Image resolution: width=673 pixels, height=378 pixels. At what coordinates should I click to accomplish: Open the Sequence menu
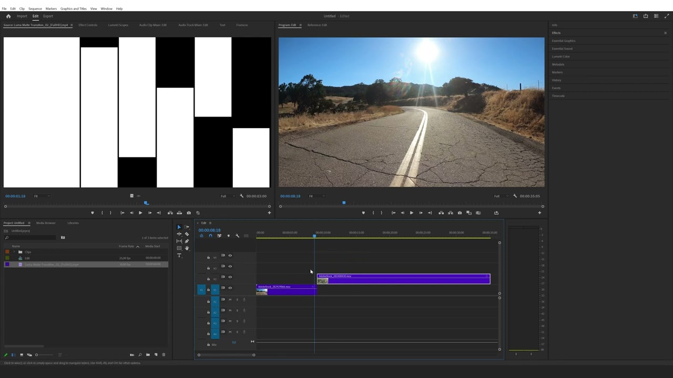point(35,9)
